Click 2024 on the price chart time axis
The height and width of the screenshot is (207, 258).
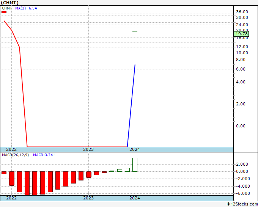coord(135,149)
